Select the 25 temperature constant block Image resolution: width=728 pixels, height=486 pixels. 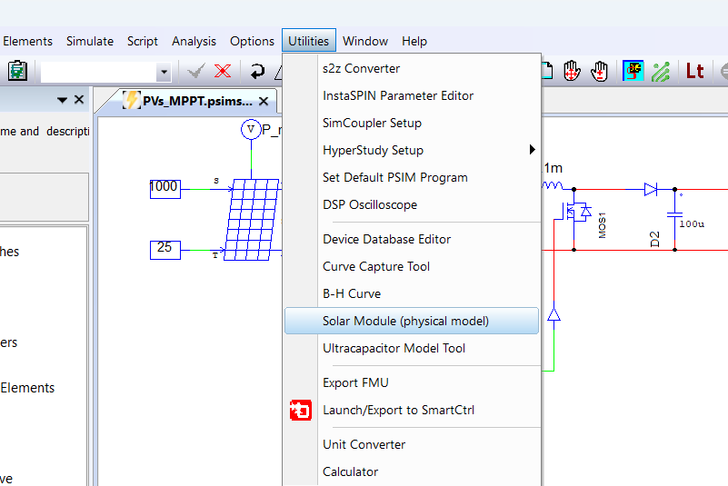coord(165,250)
